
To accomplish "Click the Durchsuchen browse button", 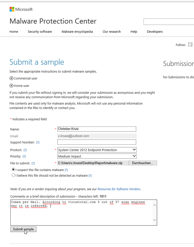I will point(143,163).
